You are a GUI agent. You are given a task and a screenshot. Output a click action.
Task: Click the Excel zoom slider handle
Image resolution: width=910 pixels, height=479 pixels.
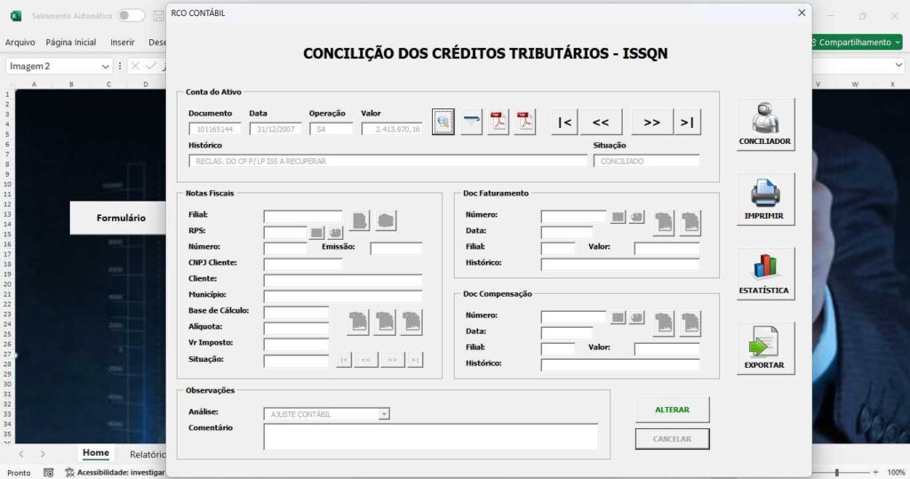837,473
